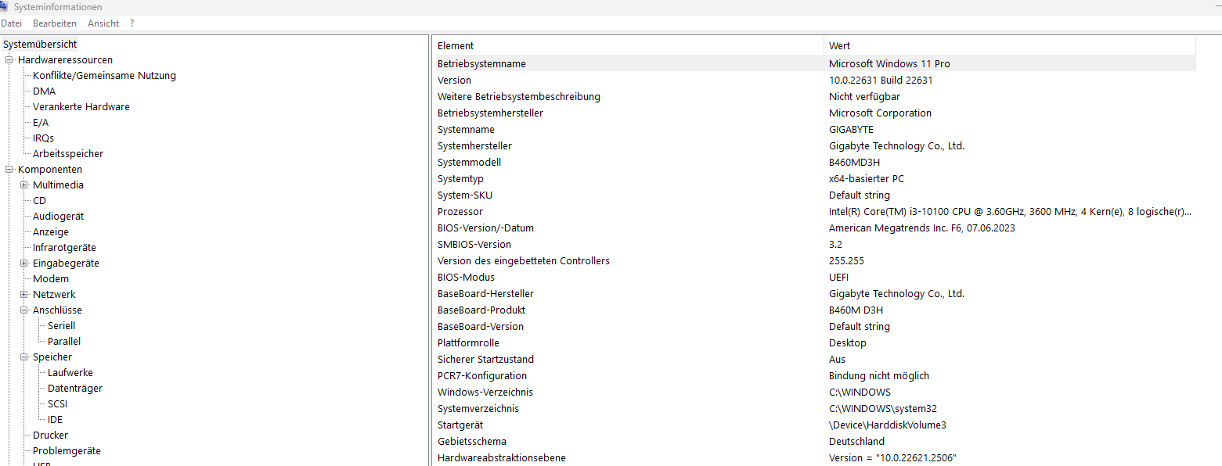Open the Bearbeiten menu

point(55,23)
